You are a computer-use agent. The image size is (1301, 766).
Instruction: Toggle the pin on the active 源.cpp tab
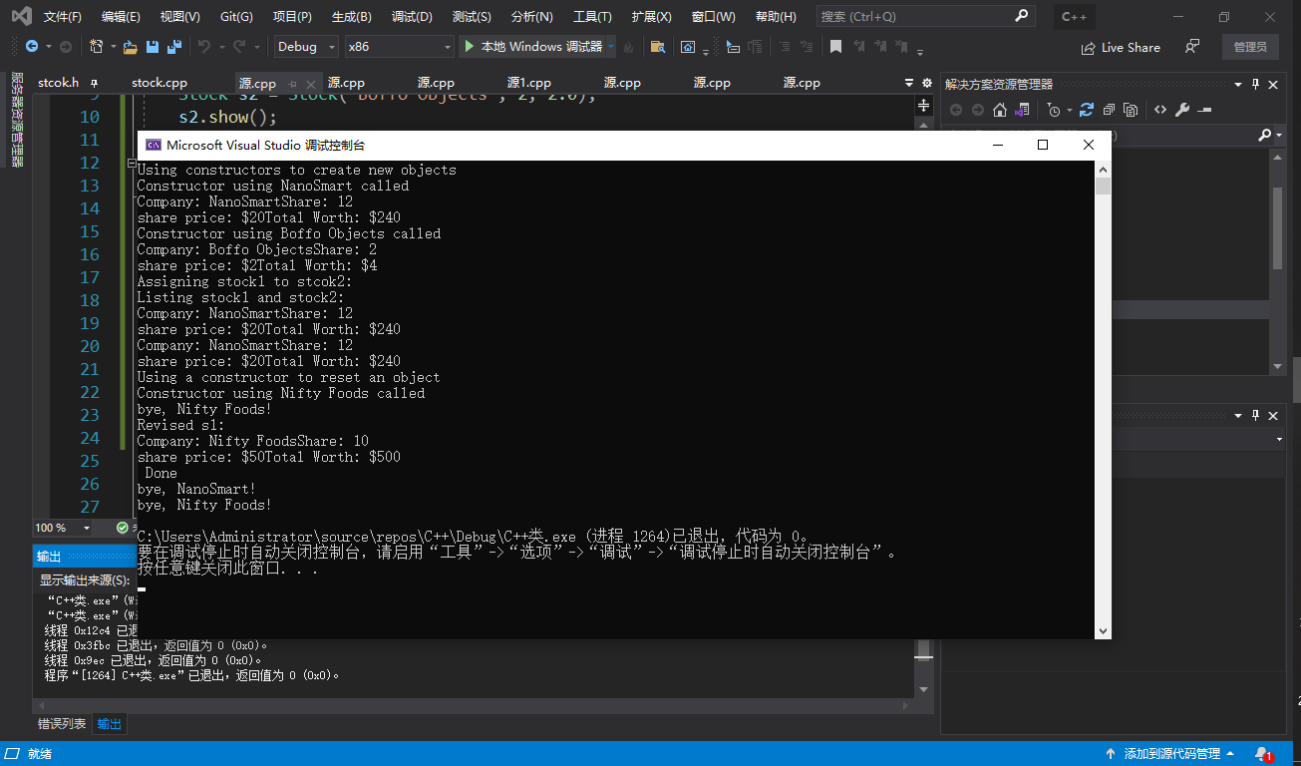(x=291, y=83)
